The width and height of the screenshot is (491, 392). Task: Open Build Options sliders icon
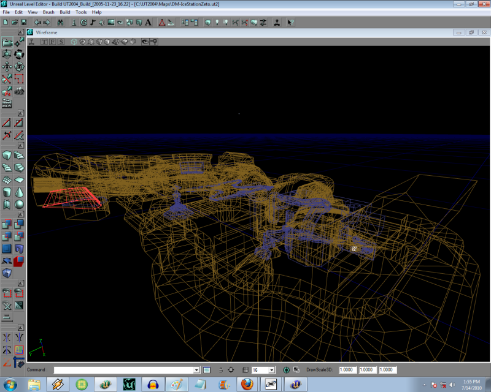263,23
